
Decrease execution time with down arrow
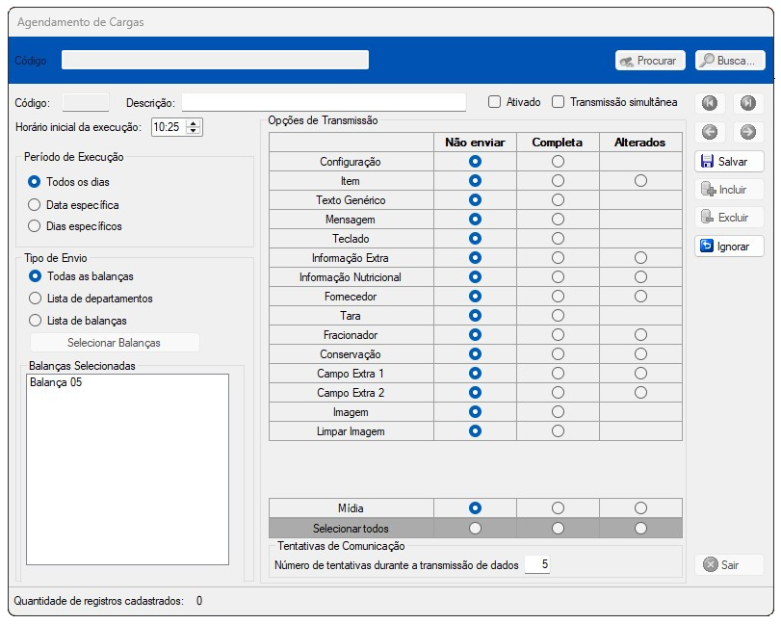[194, 130]
